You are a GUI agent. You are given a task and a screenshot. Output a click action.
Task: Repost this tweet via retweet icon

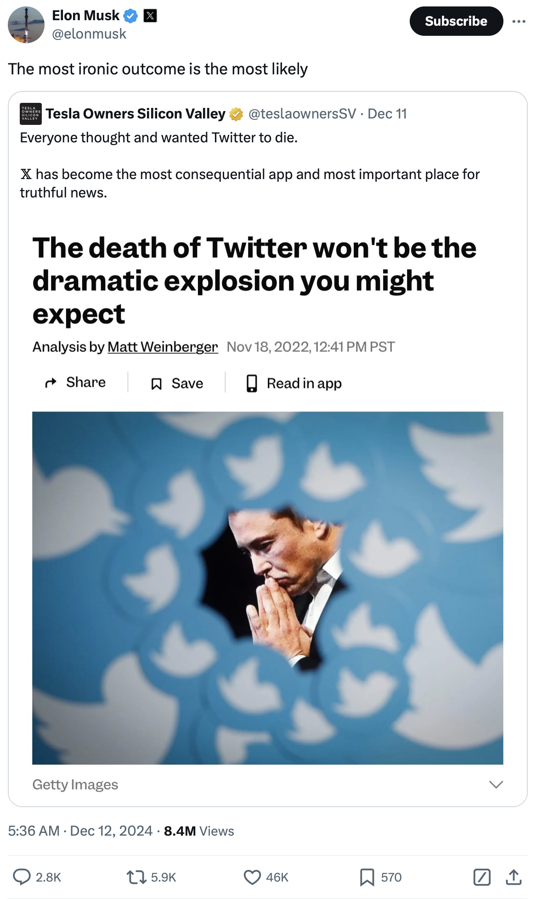(136, 877)
